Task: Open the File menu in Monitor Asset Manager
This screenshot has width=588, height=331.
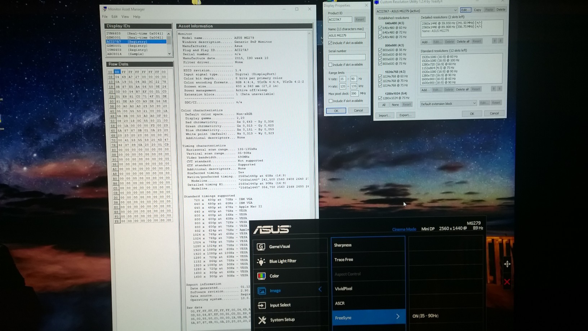Action: [104, 17]
